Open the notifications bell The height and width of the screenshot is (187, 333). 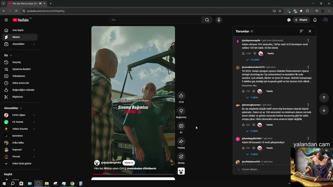tap(315, 20)
